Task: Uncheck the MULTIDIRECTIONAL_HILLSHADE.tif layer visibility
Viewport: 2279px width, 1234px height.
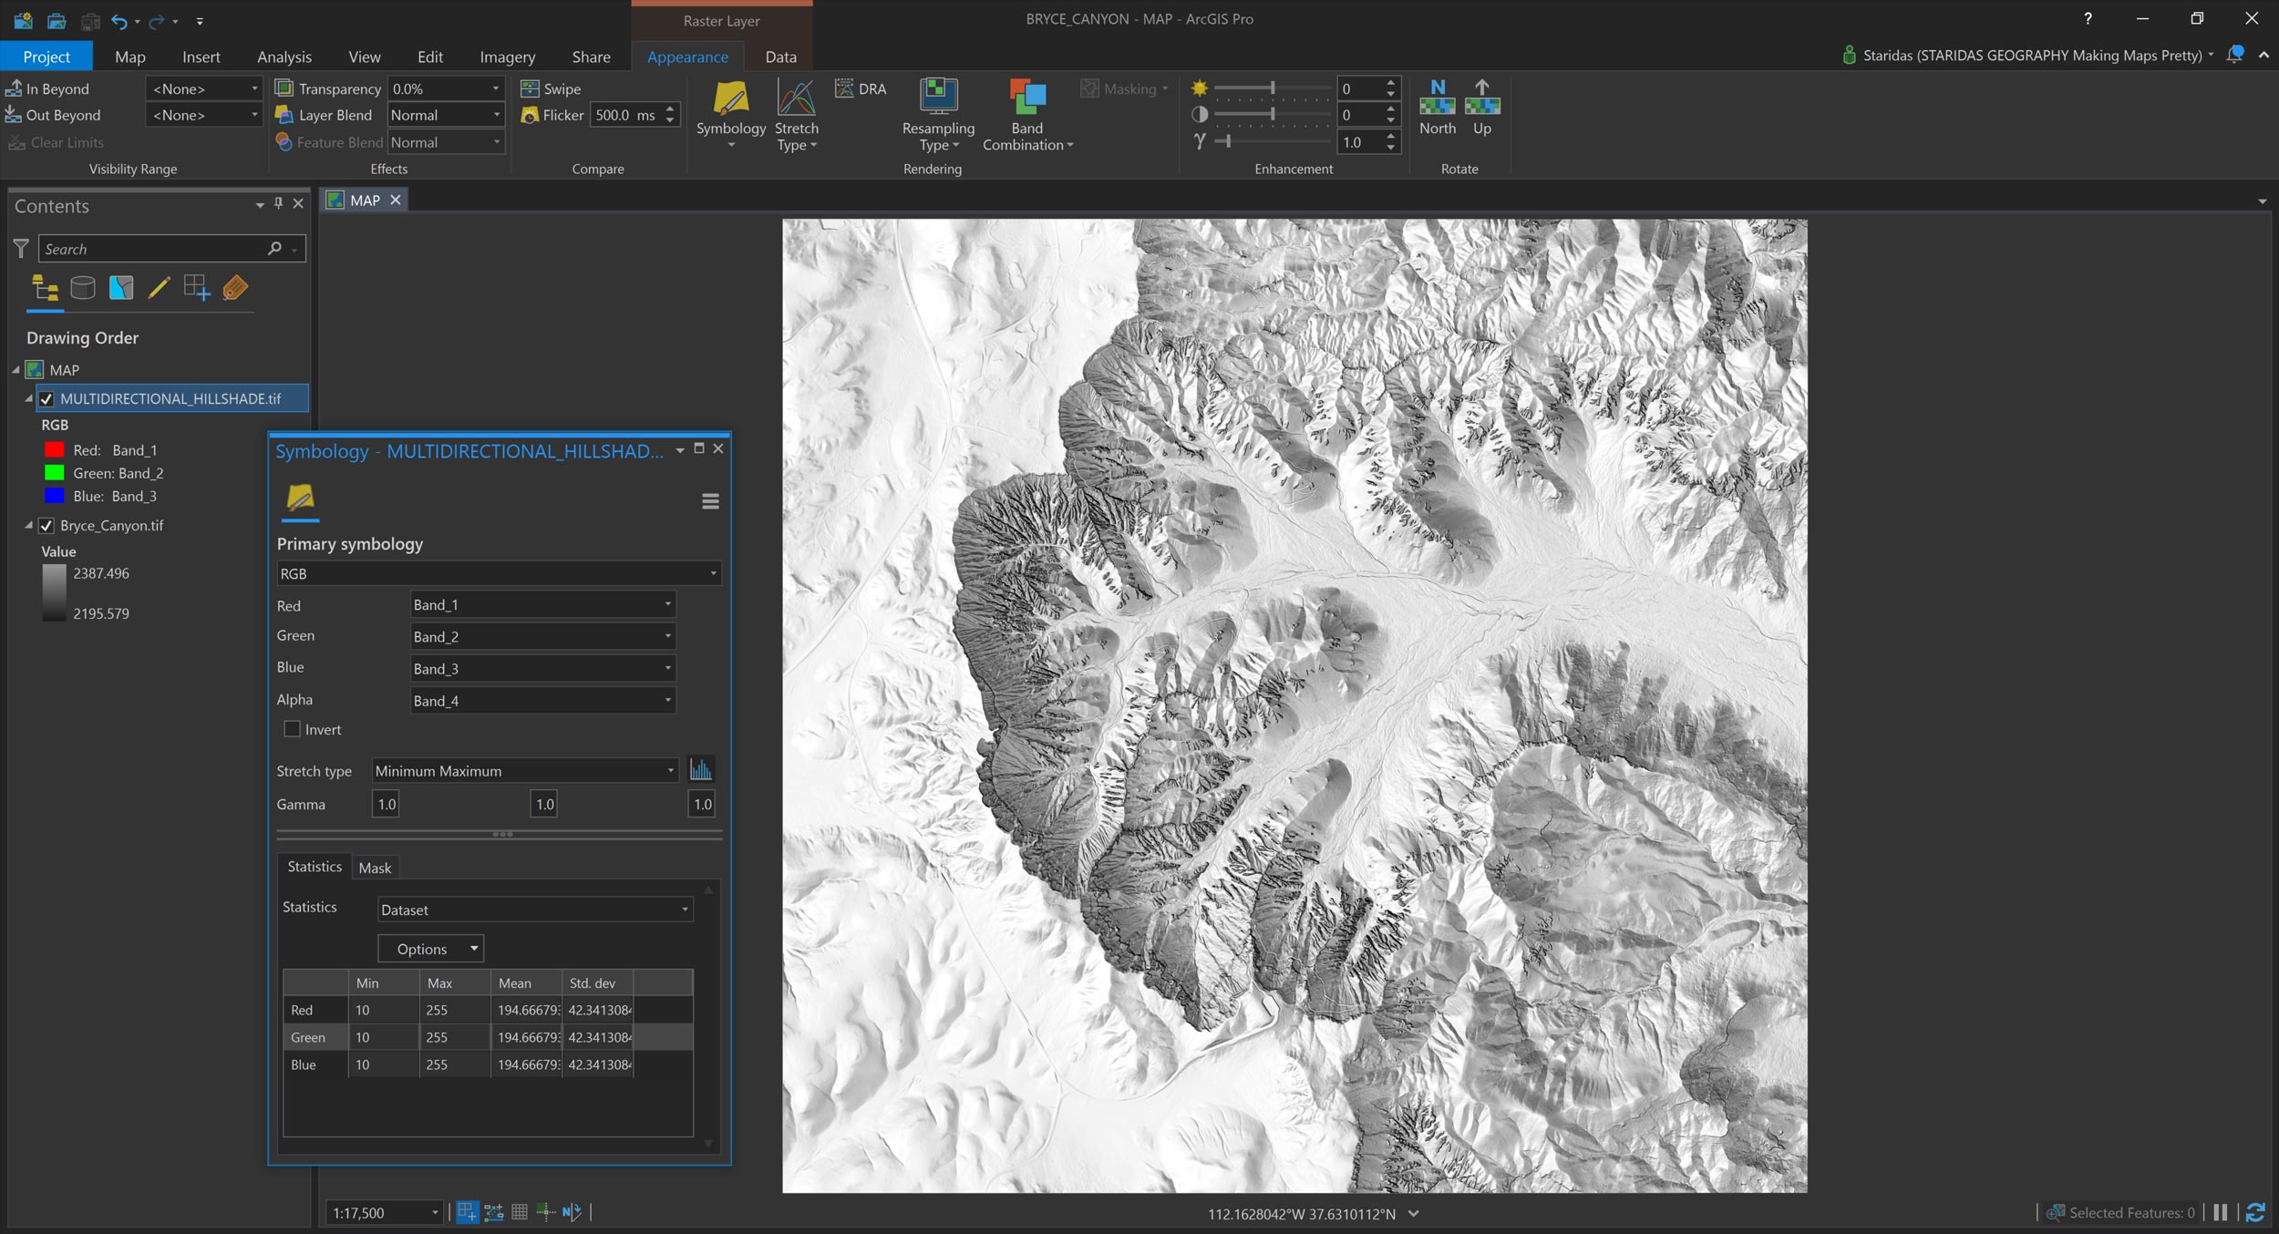Action: [x=46, y=398]
